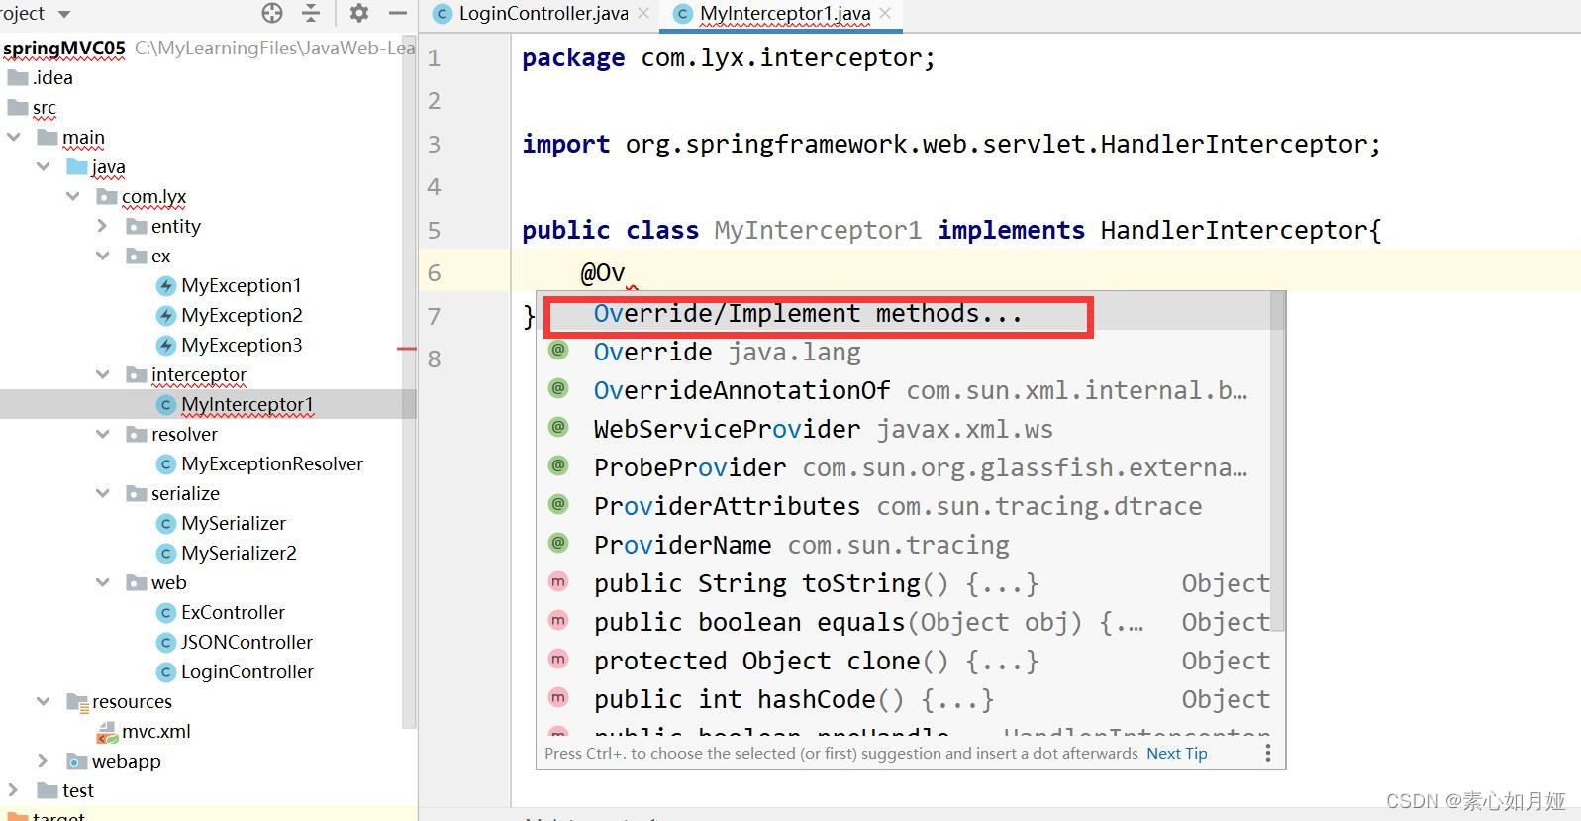Click the mvc.xml Spring config icon

pyautogui.click(x=107, y=732)
